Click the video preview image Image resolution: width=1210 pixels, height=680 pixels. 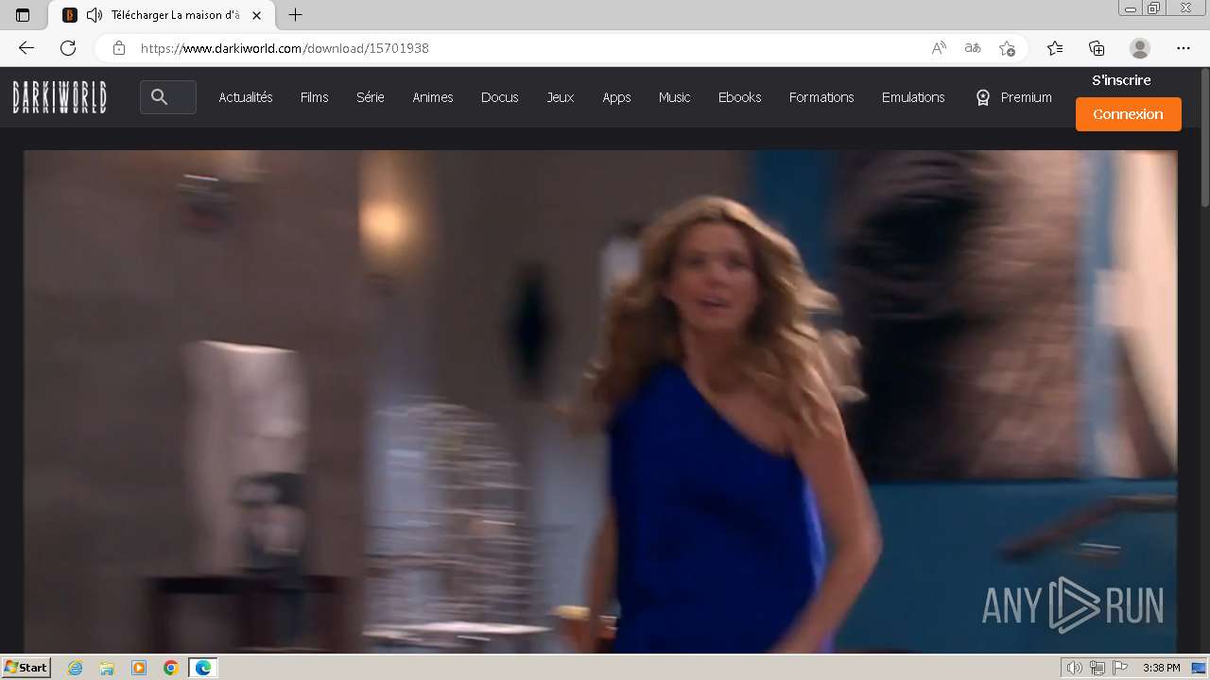[600, 401]
